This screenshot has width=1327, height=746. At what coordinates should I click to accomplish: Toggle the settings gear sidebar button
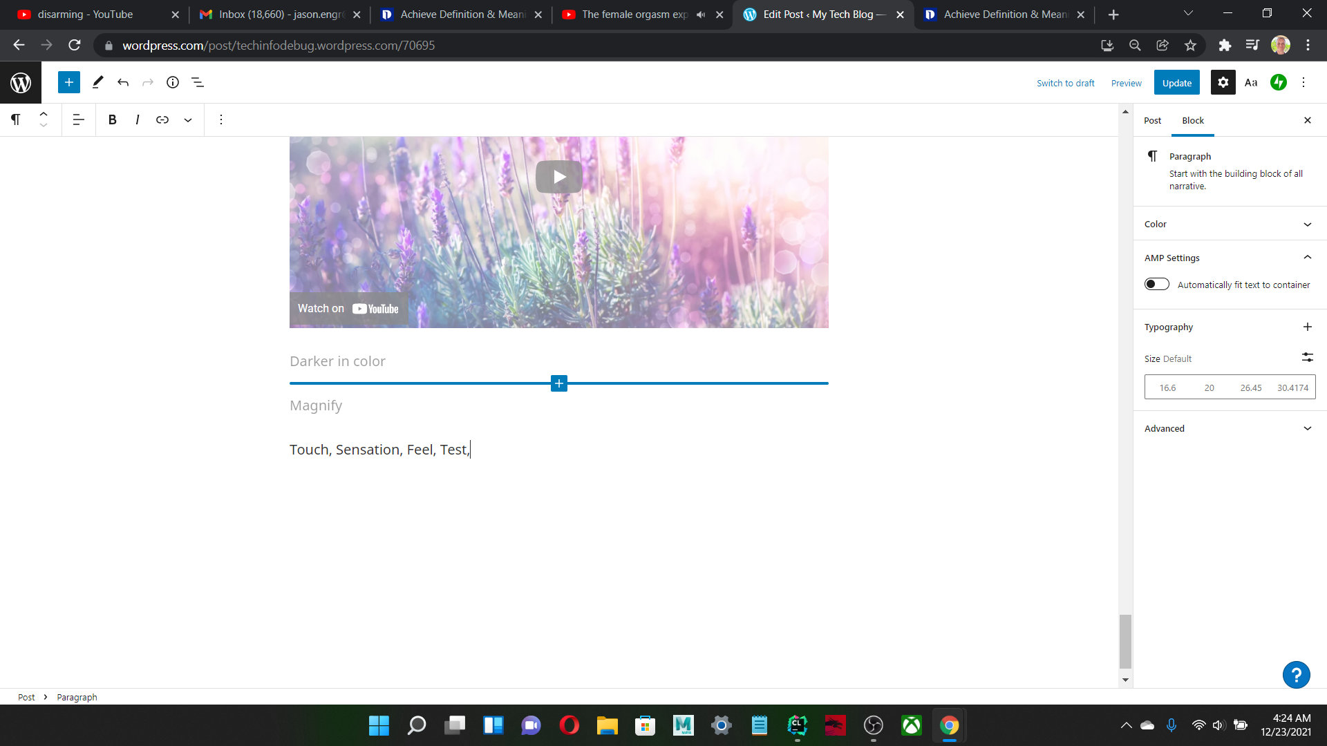(1223, 82)
